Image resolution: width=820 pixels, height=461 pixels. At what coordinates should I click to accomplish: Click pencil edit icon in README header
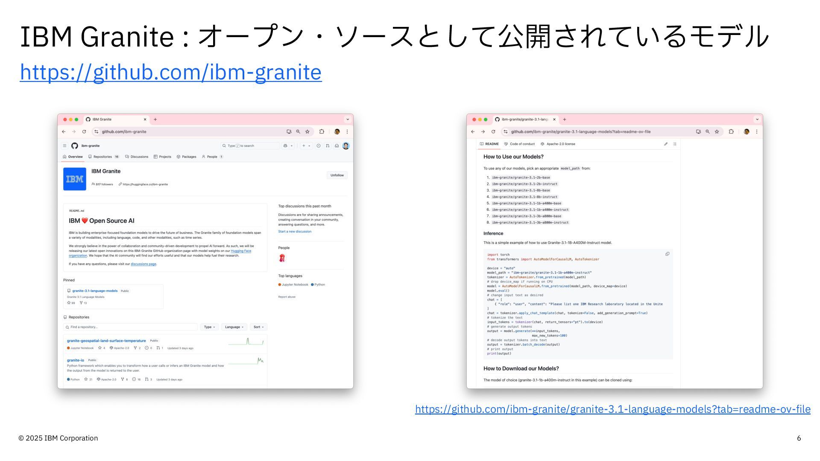665,144
